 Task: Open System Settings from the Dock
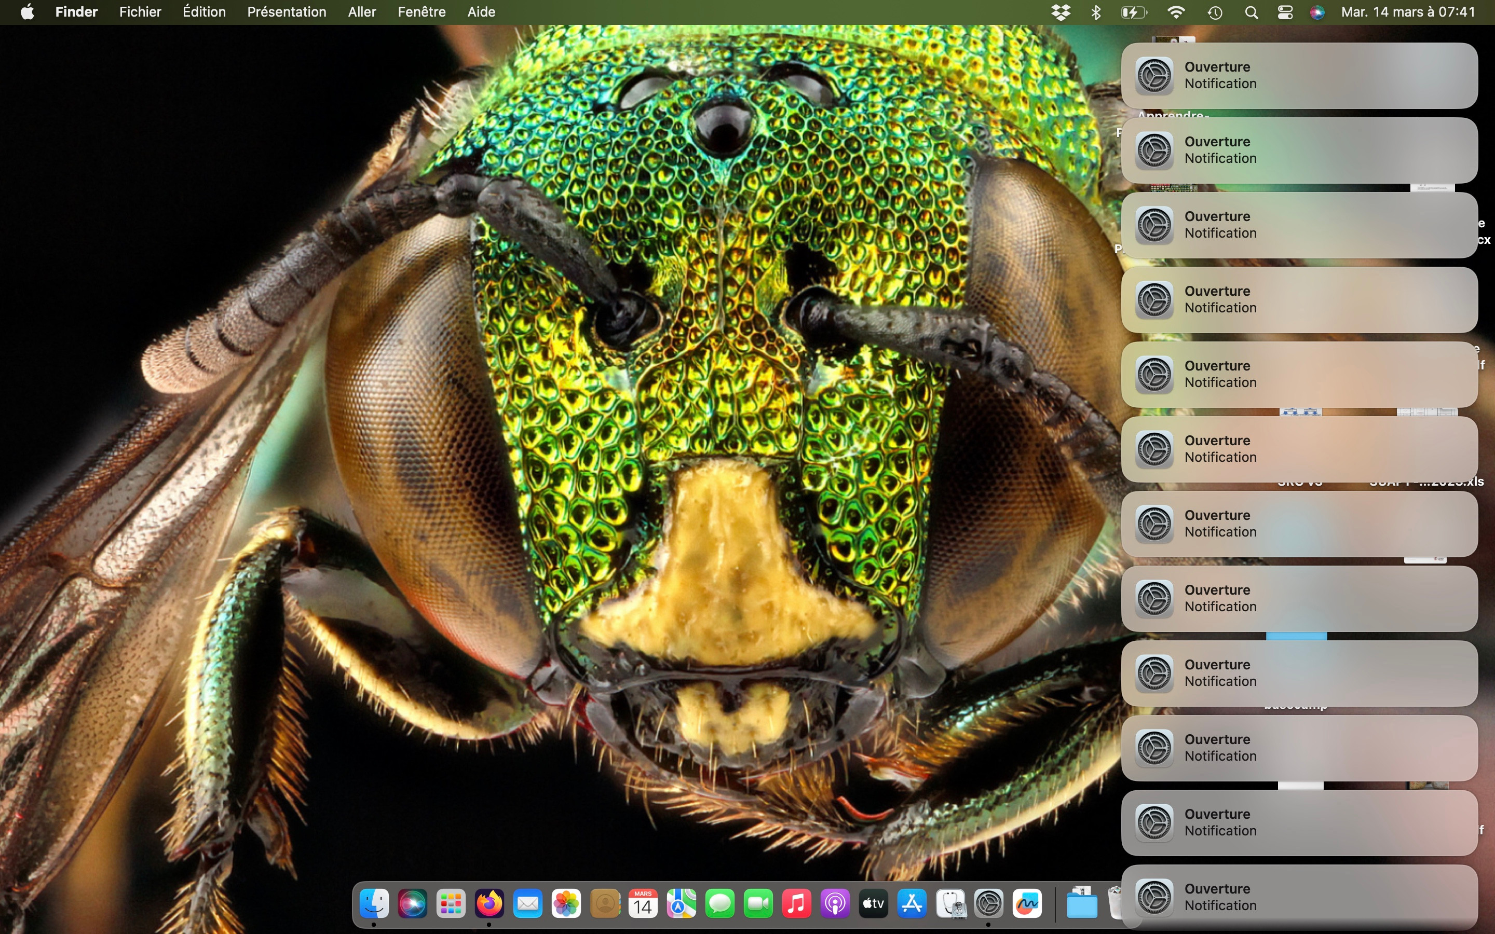[988, 904]
